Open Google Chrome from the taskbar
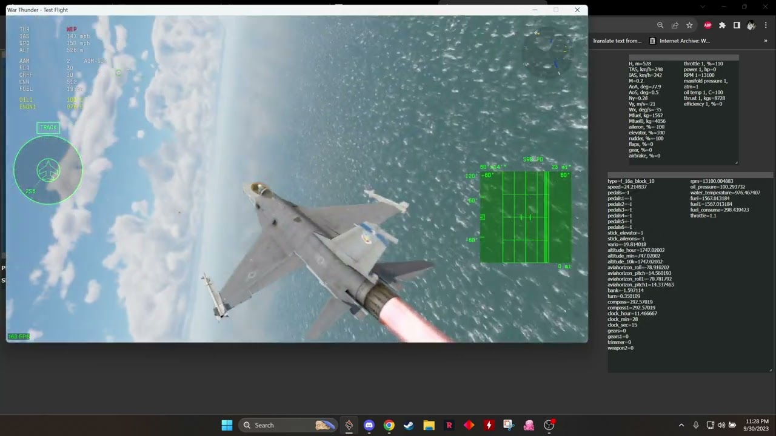Viewport: 776px width, 436px height. 389,425
